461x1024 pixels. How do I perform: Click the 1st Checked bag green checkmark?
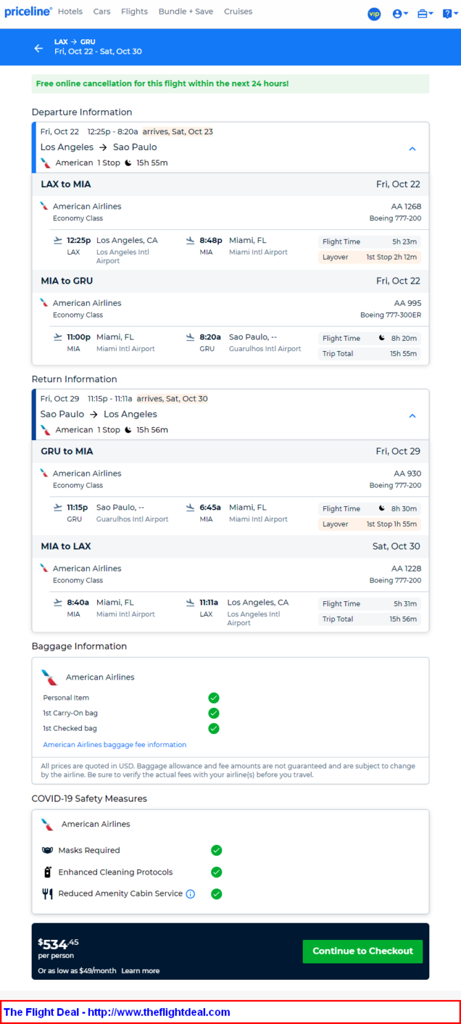point(214,729)
